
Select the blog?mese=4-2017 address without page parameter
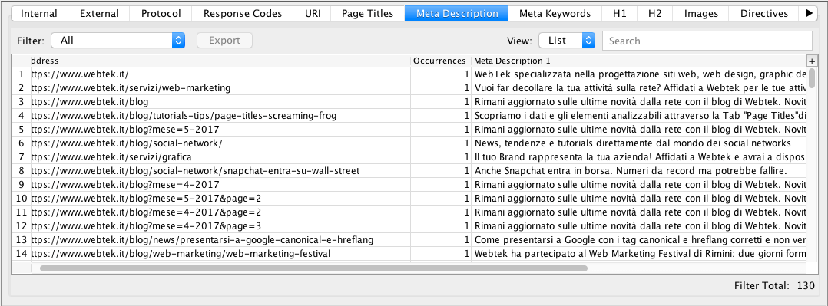tap(221, 185)
